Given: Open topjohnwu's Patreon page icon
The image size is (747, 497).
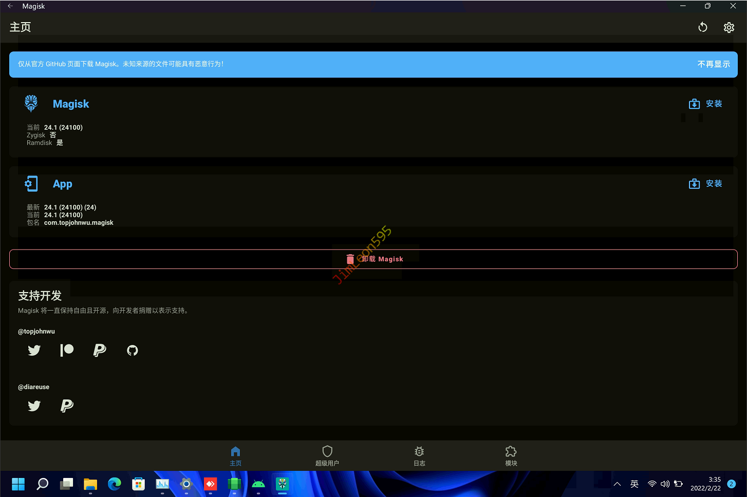Looking at the screenshot, I should [x=67, y=350].
